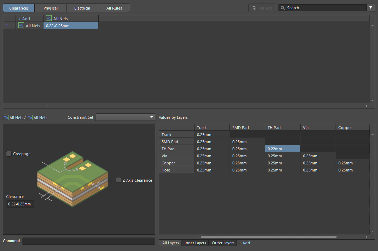The image size is (378, 251).
Task: Enable the Z-Axis Clearance checkbox
Action: click(118, 180)
